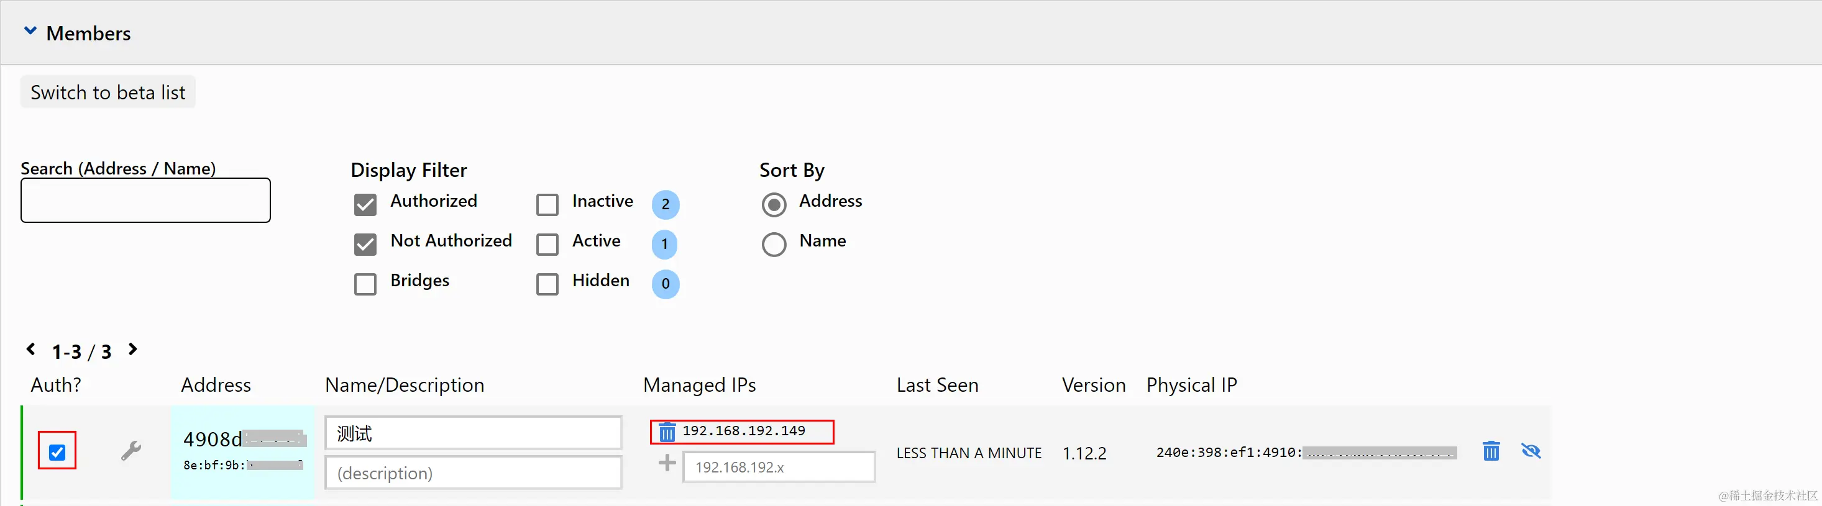This screenshot has width=1822, height=506.
Task: Edit the member name field 测试
Action: pyautogui.click(x=473, y=433)
